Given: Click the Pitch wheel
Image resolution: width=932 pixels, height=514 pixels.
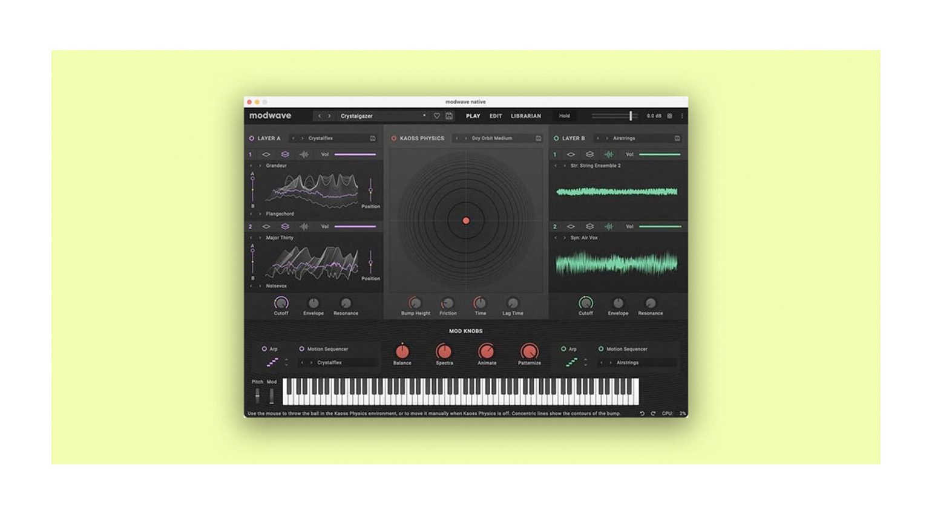Looking at the screenshot, I should coord(257,395).
